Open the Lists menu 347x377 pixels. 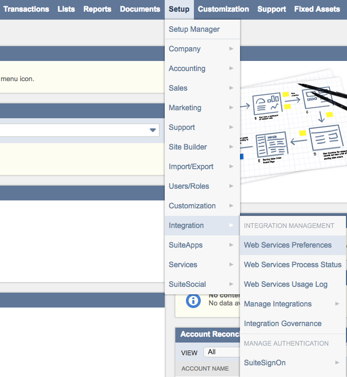[66, 9]
